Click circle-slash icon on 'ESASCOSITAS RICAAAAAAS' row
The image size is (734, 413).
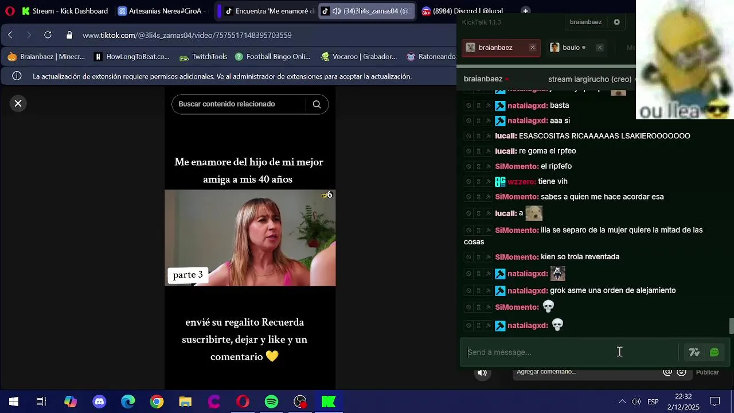tap(468, 137)
